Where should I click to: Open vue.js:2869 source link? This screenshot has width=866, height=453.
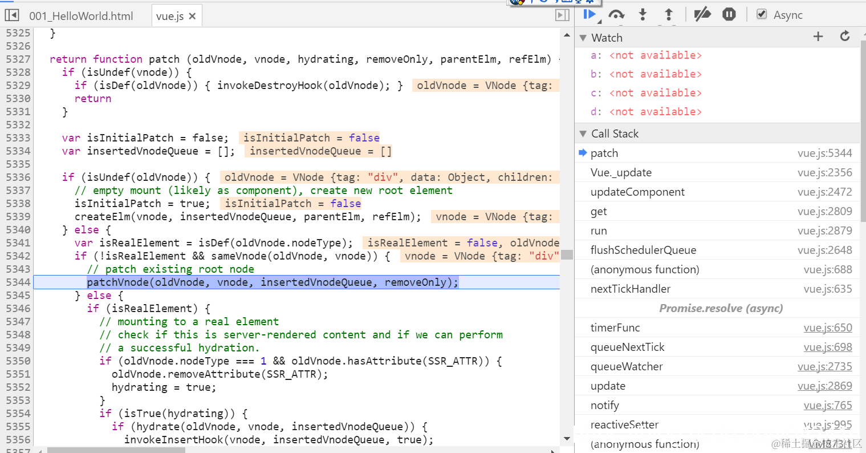tap(825, 386)
